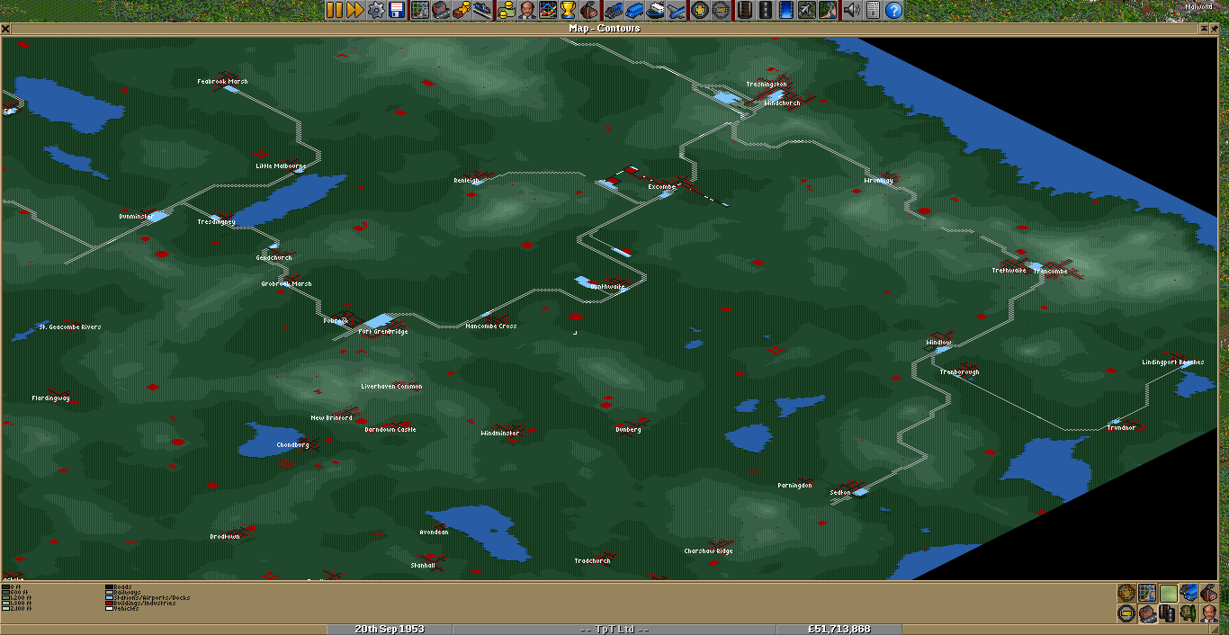1229x635 pixels.
Task: Close the Map - Contours window
Action: pyautogui.click(x=5, y=28)
